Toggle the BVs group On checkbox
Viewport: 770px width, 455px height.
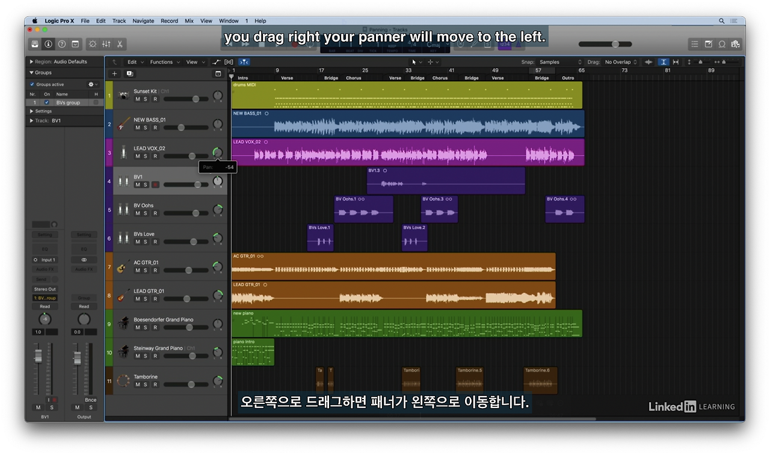(x=47, y=102)
